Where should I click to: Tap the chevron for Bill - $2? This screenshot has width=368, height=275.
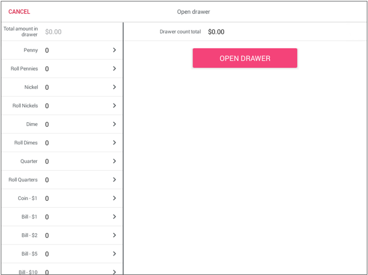click(114, 235)
